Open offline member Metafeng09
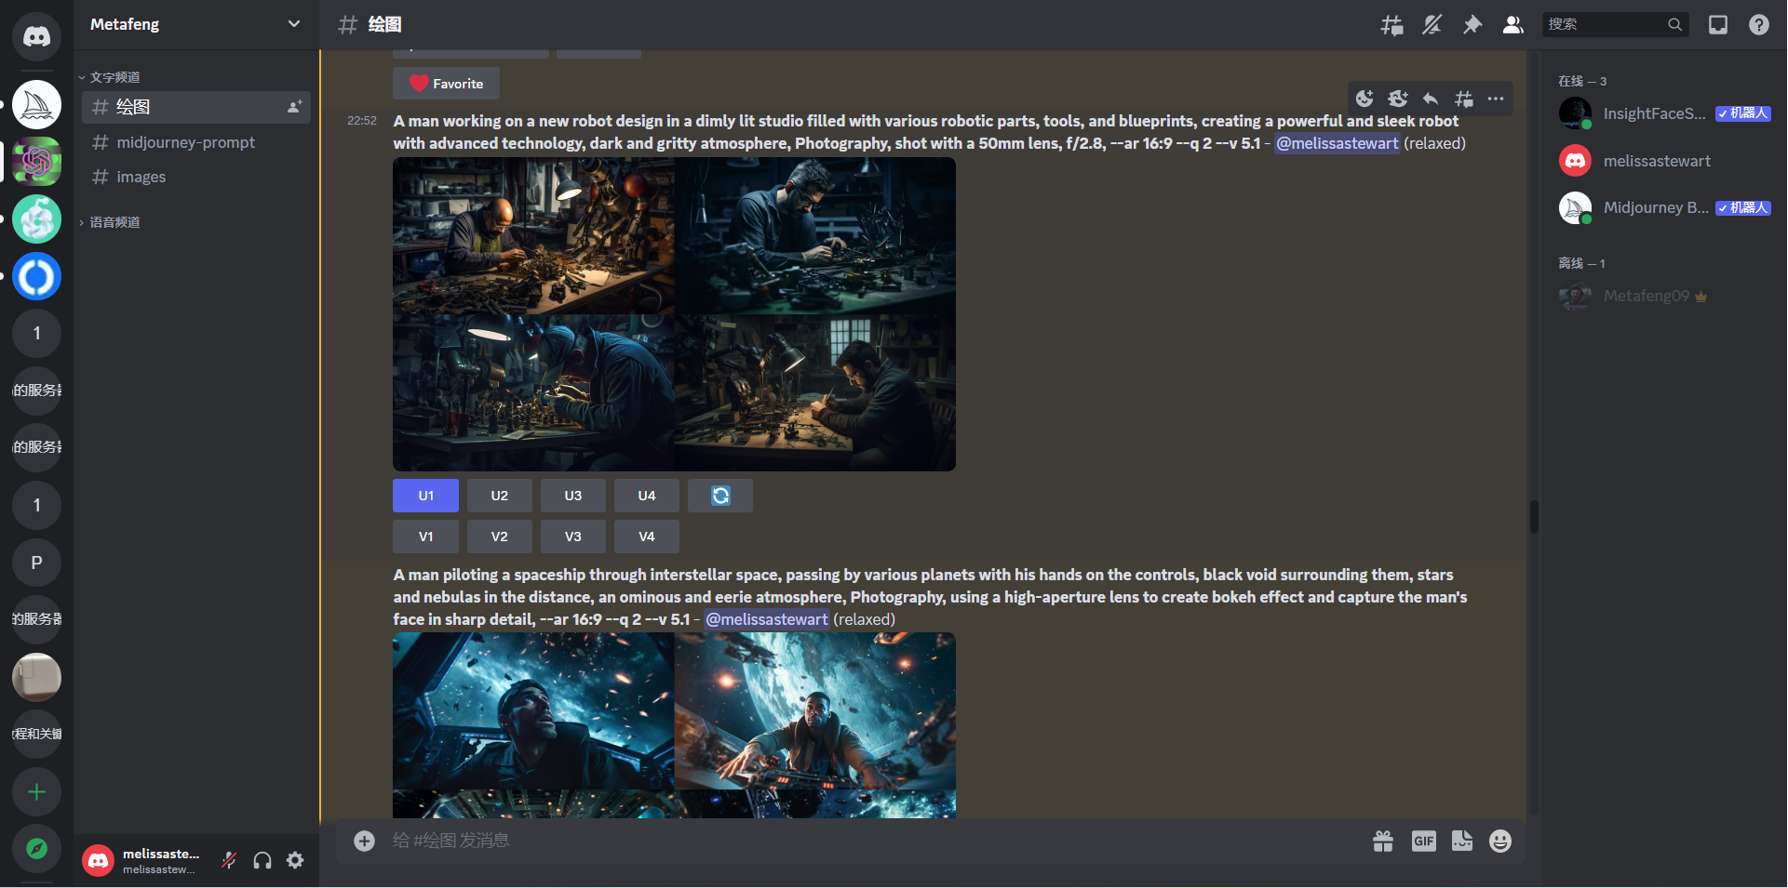Screen dimensions: 1788x888 point(1663,296)
